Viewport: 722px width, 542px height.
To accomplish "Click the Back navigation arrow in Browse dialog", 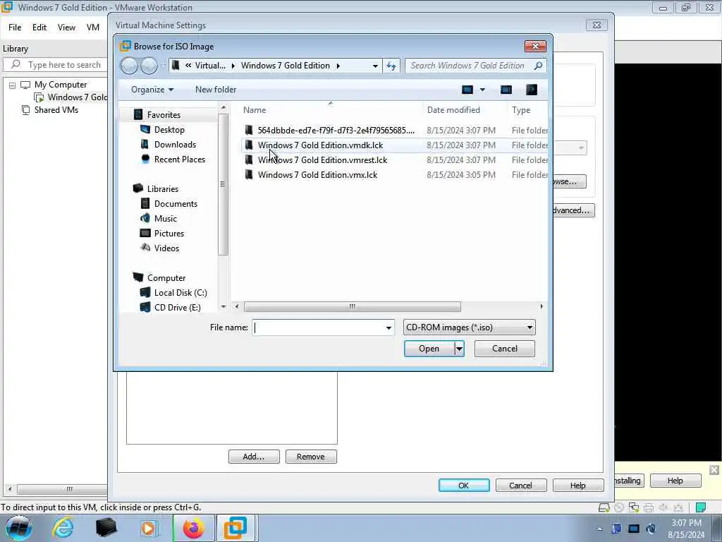I will 130,66.
